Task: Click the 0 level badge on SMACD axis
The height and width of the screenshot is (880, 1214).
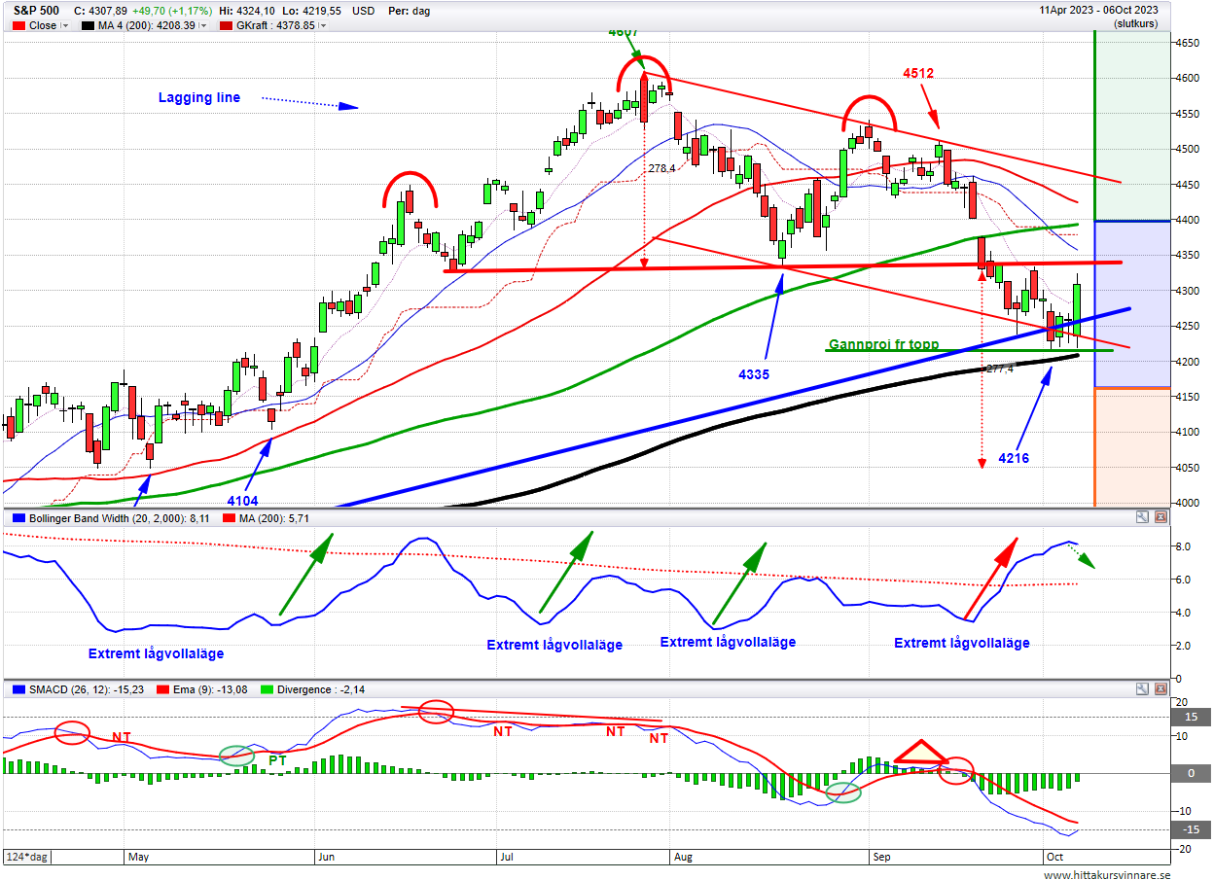Action: pos(1190,773)
